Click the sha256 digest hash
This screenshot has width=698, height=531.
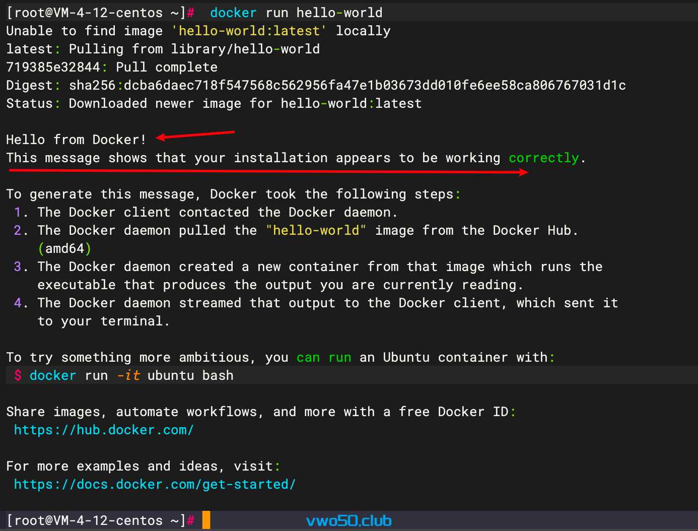click(375, 85)
